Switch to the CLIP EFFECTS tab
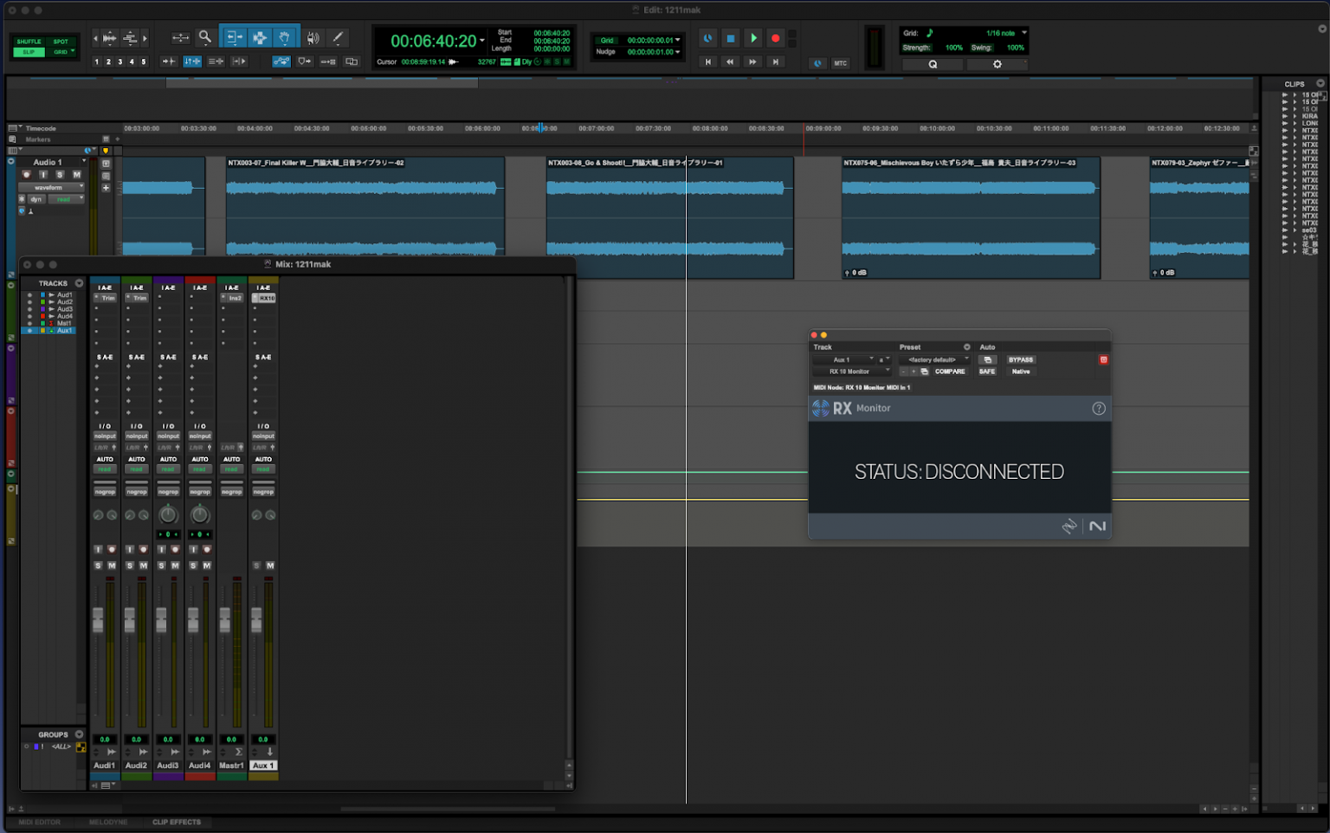Viewport: 1330px width, 833px height. (x=178, y=822)
